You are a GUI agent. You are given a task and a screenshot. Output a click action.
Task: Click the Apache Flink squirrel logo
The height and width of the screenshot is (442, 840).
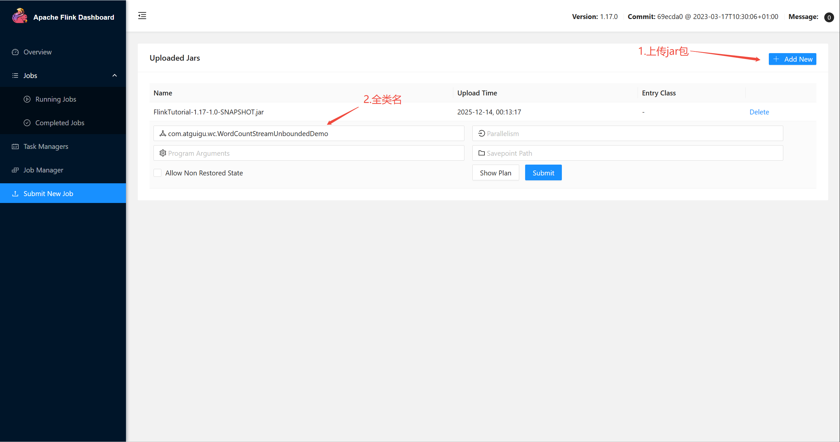20,16
